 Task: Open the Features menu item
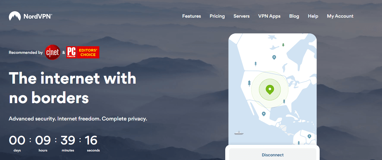(x=192, y=16)
